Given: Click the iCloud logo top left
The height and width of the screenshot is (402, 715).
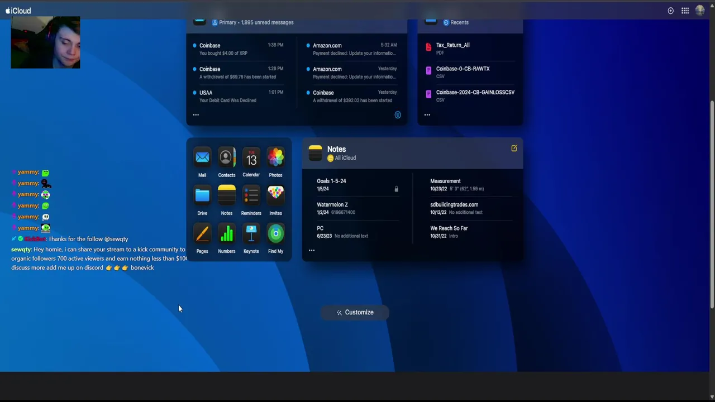Looking at the screenshot, I should (18, 11).
